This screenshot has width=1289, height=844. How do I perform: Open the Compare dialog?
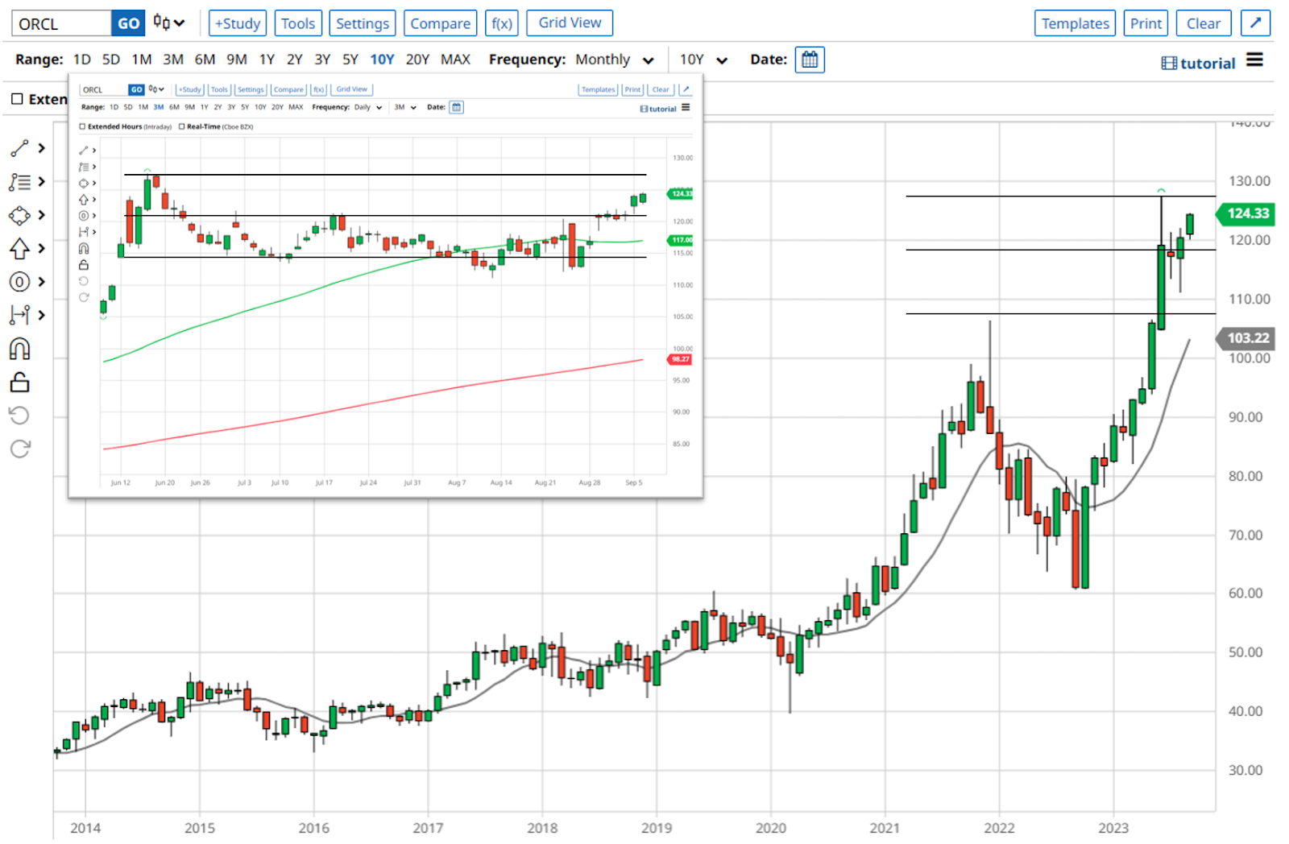[440, 23]
